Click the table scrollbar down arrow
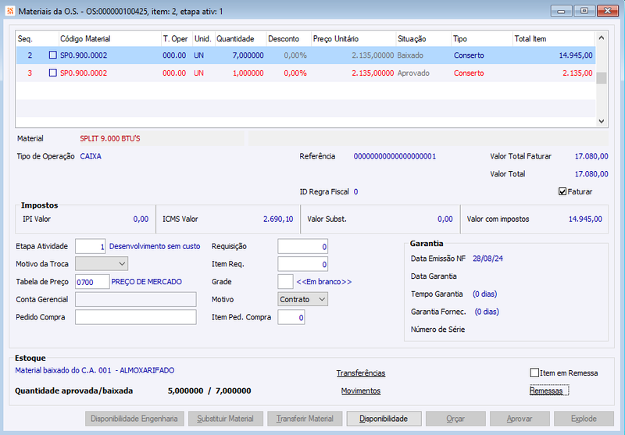625x435 pixels. point(602,121)
